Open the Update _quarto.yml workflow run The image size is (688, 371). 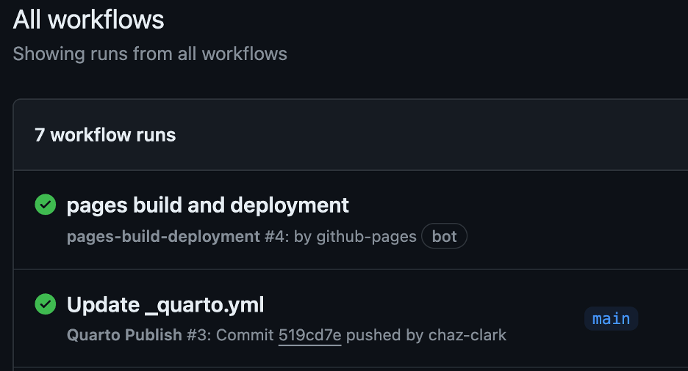[165, 304]
